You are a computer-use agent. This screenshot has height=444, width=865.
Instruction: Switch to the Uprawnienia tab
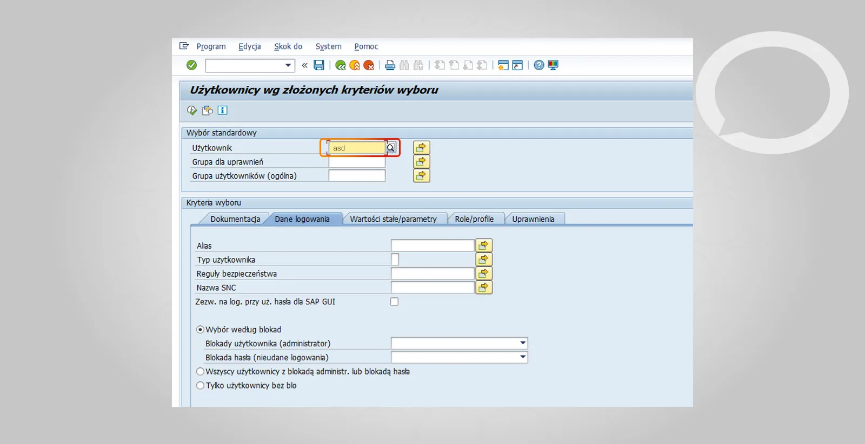coord(533,219)
